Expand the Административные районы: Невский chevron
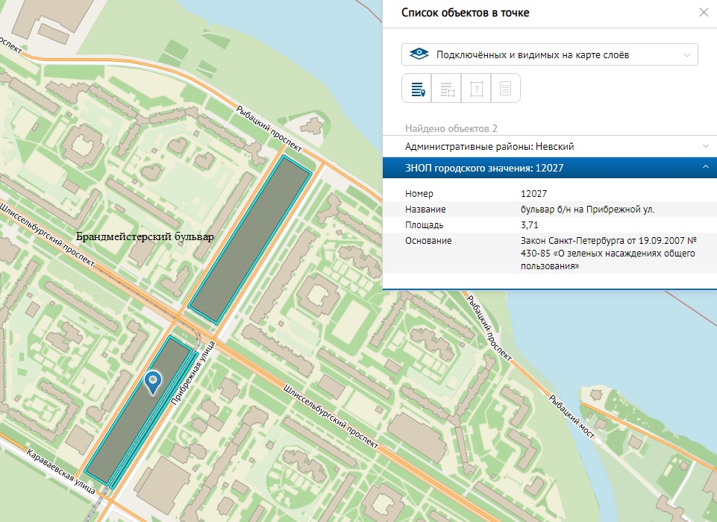Viewport: 717px width, 522px height. coord(705,146)
